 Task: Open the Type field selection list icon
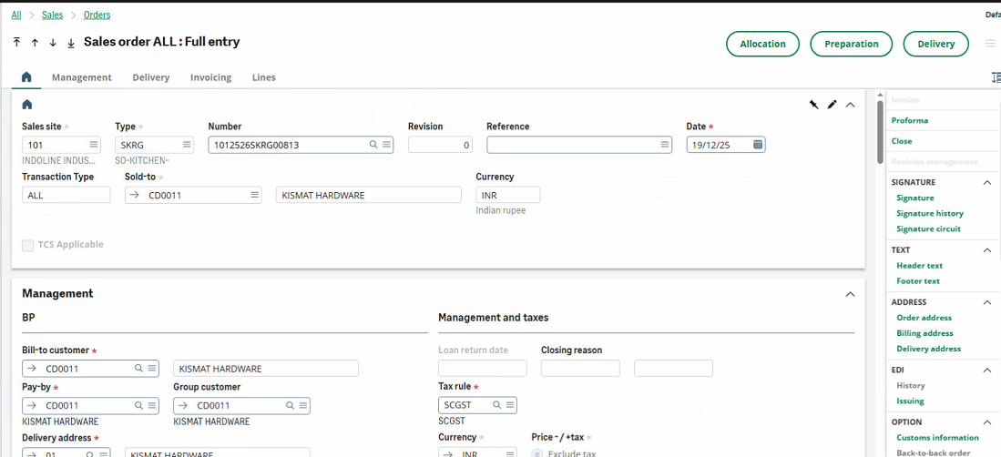coord(187,145)
